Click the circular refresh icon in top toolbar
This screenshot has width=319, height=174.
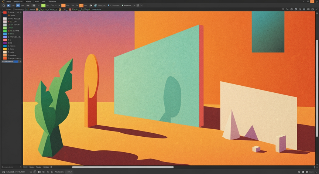pyautogui.click(x=4, y=6)
